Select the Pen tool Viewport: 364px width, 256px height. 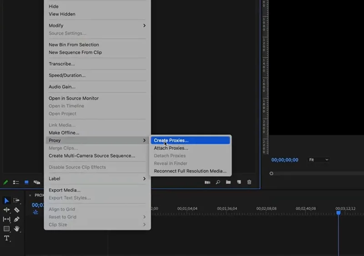pyautogui.click(x=16, y=219)
